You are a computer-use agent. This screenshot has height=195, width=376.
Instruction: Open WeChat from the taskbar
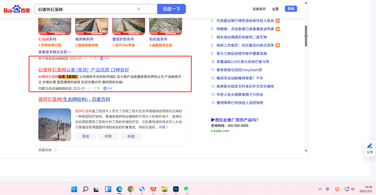pos(187,189)
